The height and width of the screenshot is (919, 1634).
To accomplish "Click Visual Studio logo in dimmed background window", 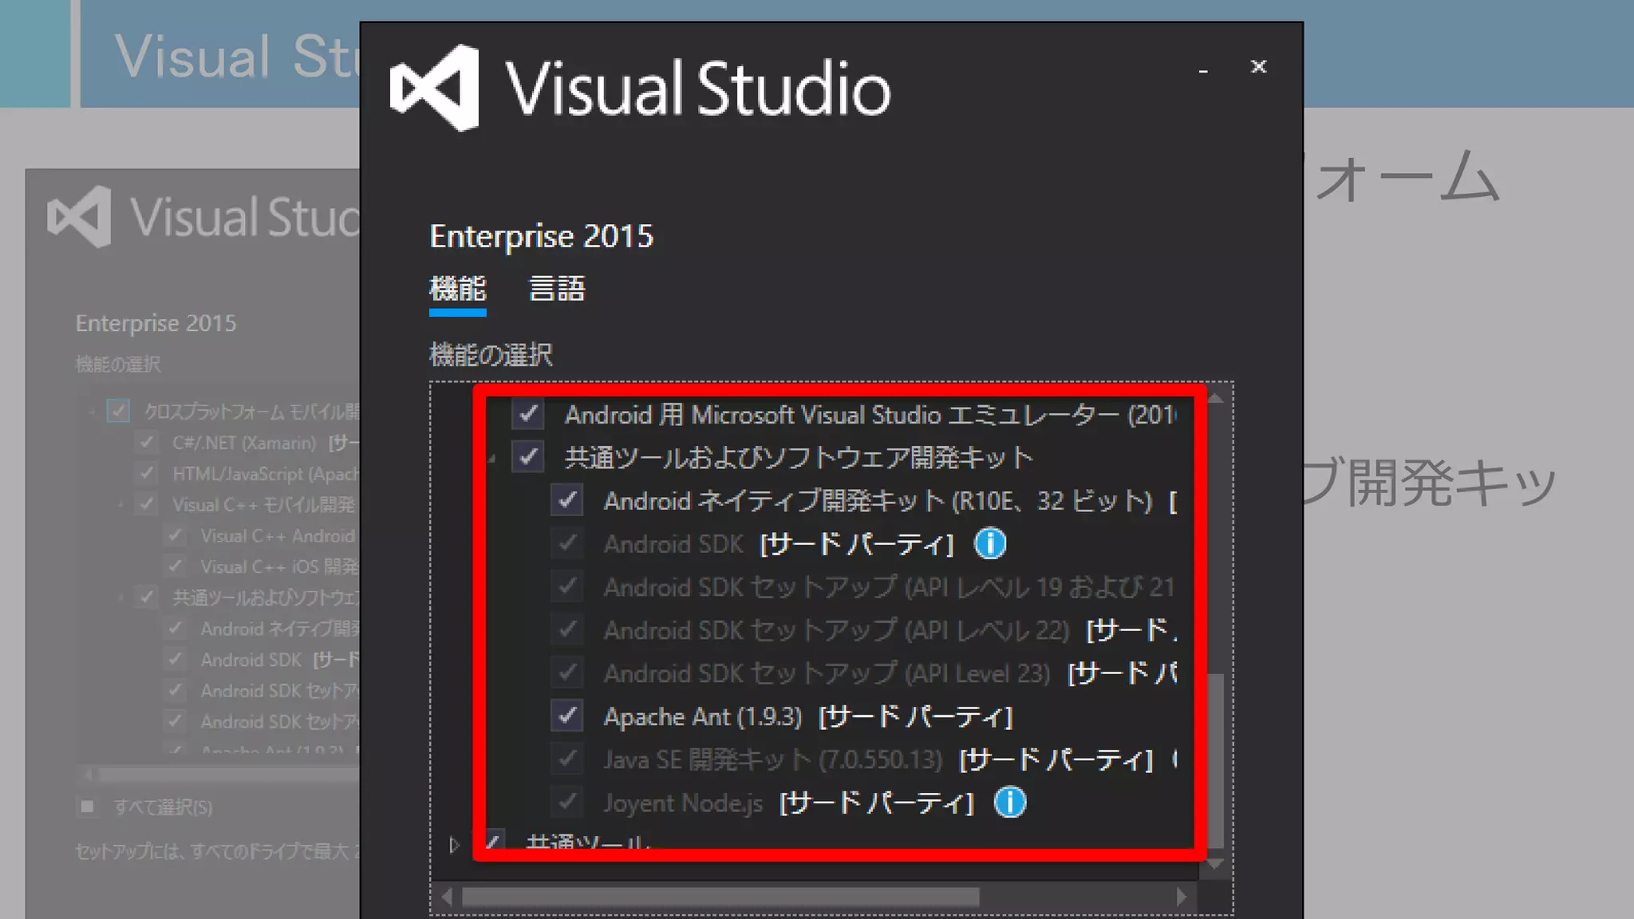I will point(79,217).
